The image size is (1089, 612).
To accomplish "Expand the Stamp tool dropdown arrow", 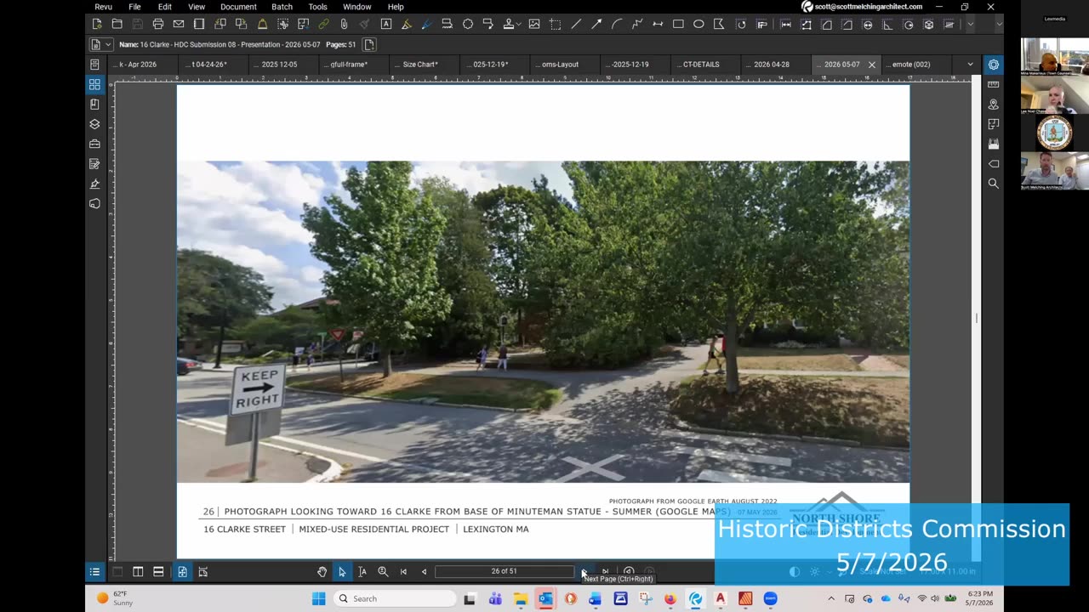I will tap(519, 25).
